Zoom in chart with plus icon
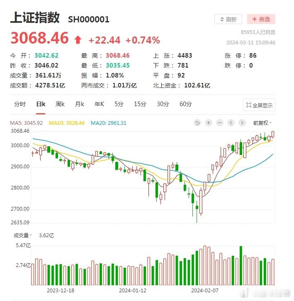294x301 pixels. [x=209, y=123]
